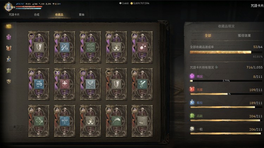The width and height of the screenshot is (264, 148).
Task: Switch to the 合成 tab
Action: pyautogui.click(x=37, y=15)
